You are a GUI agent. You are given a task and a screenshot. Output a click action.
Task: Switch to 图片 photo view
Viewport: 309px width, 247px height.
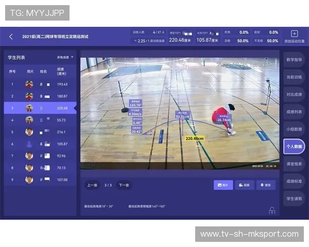[x=223, y=185]
